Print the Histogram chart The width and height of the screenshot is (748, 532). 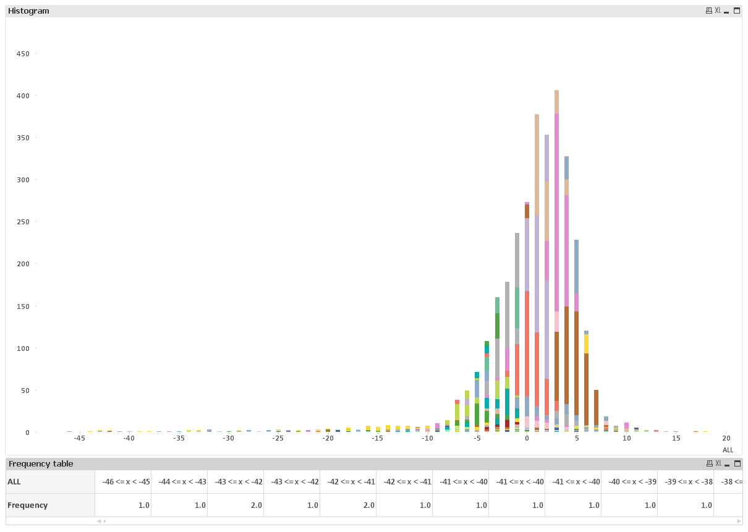coord(709,11)
